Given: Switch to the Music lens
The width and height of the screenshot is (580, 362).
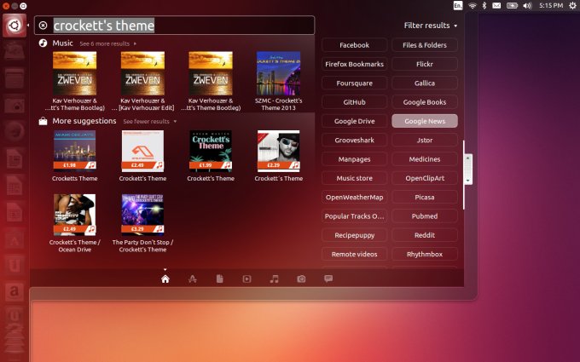Looking at the screenshot, I should [x=274, y=279].
